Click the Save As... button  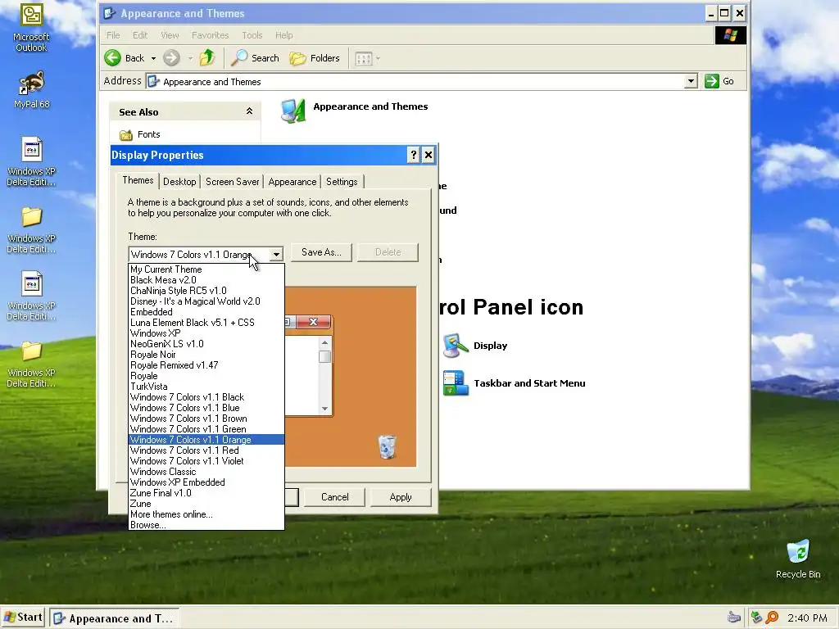(321, 252)
